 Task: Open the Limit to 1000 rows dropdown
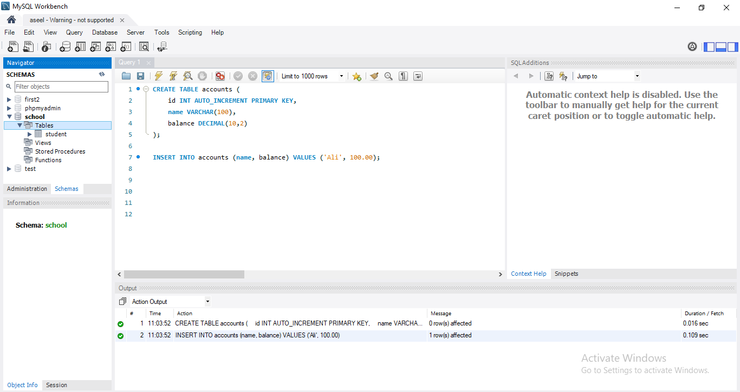coord(313,76)
